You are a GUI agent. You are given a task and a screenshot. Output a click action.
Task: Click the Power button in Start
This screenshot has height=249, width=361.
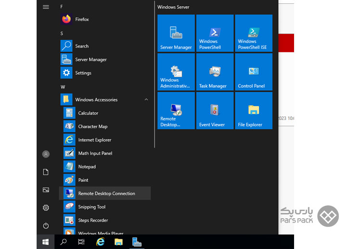(x=46, y=225)
